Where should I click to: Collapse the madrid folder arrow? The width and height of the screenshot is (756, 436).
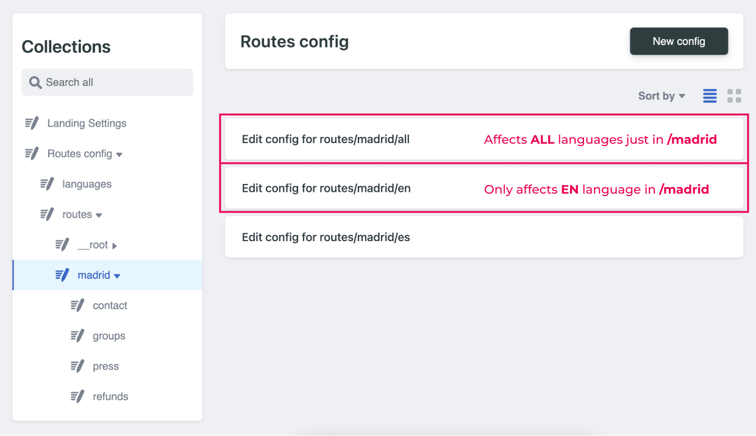(x=117, y=276)
